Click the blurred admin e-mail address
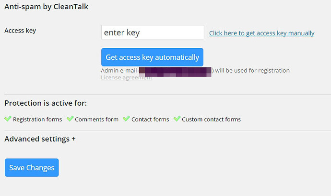331x196 pixels. coord(175,72)
